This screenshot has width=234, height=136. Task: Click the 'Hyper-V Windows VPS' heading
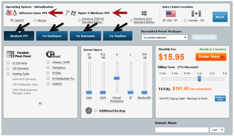click(94, 13)
